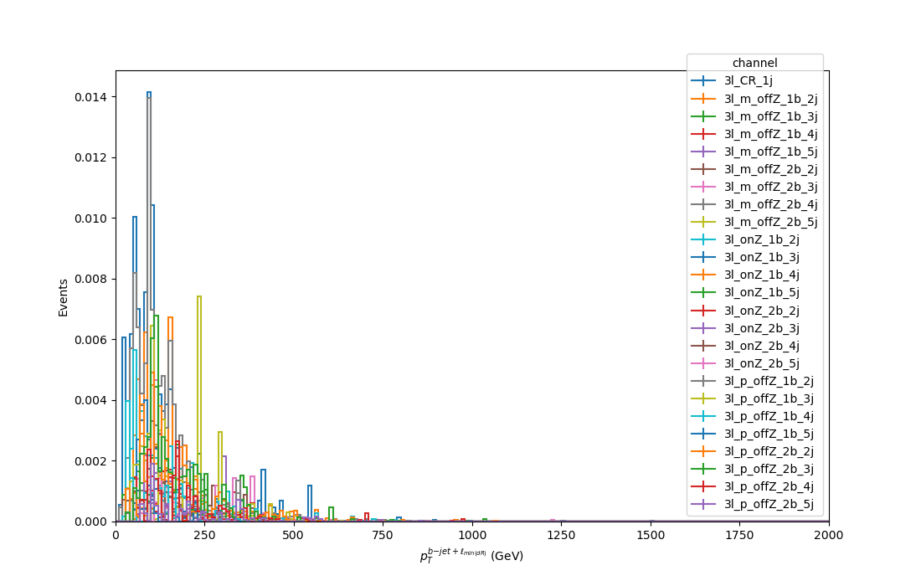Viewport: 921px width, 586px height.
Task: Click the 3l_m_offZ_2b_4j legend text
Action: [770, 204]
